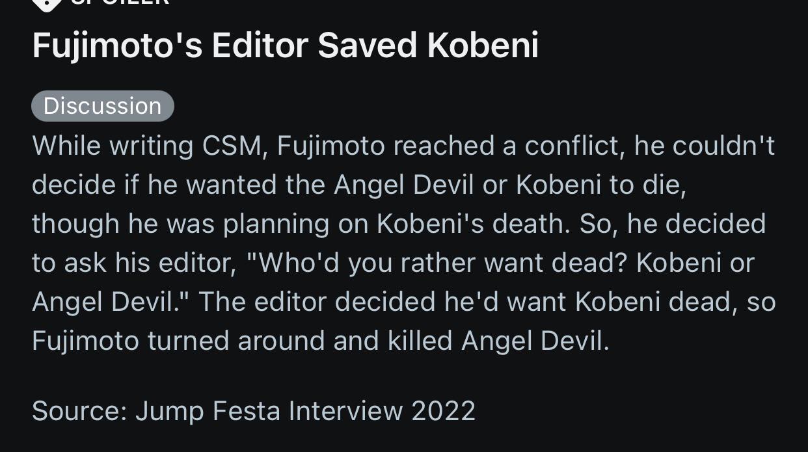
Task: Click the word "Source:" below the post body
Action: [x=79, y=410]
